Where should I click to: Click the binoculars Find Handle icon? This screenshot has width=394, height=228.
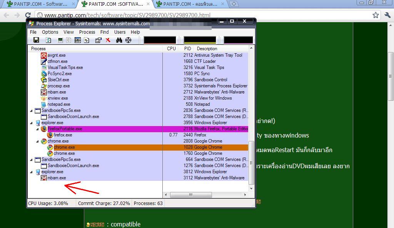tap(119, 40)
